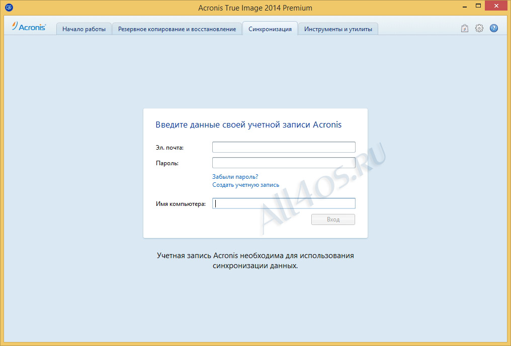Click the Вход login button

333,219
